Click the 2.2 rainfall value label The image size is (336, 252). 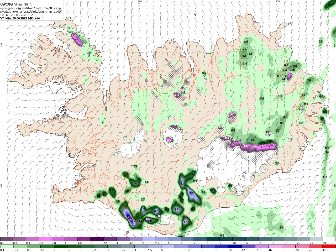tap(167, 209)
